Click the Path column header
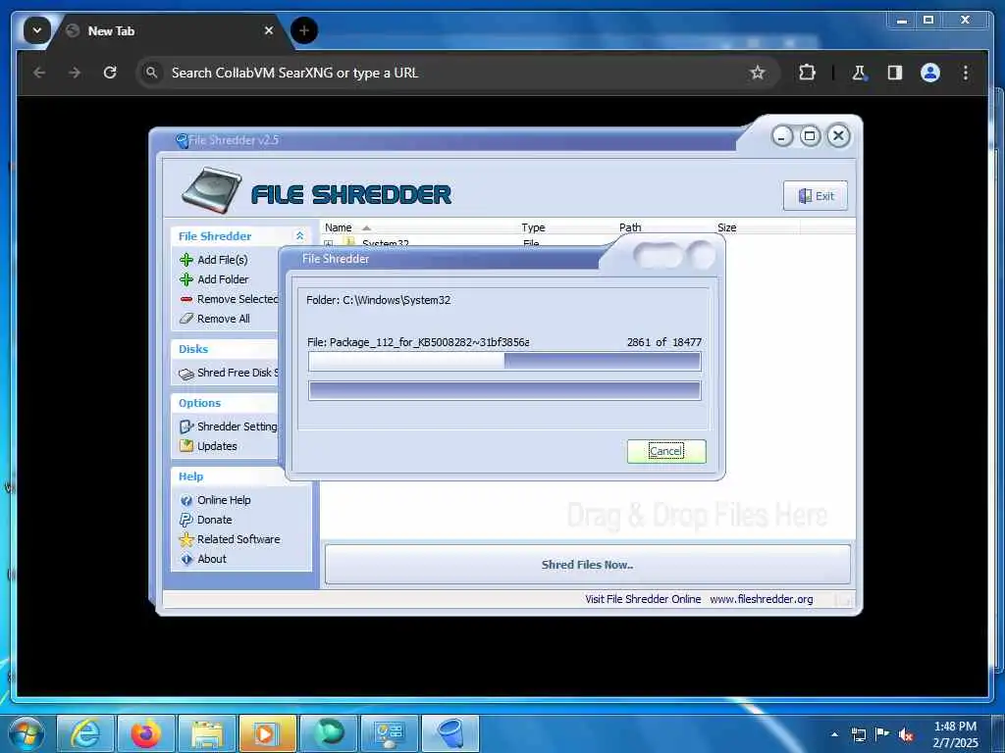1005x753 pixels. coord(630,227)
